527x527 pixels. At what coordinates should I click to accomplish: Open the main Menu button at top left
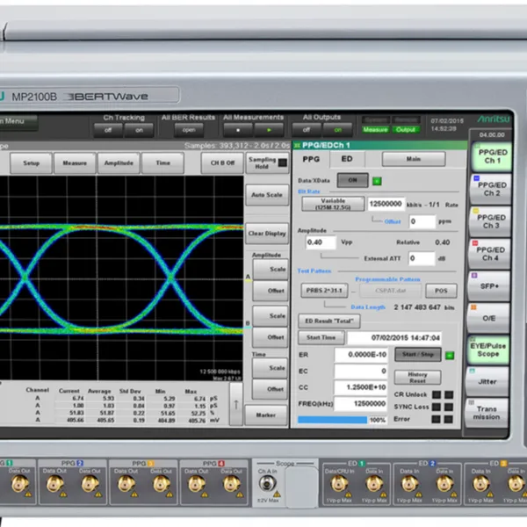coord(18,122)
